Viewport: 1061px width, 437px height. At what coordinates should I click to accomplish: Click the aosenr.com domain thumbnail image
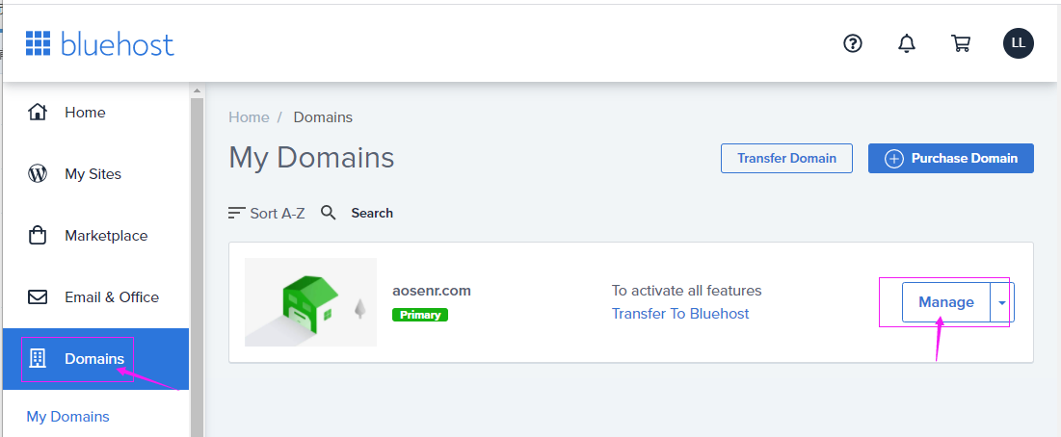pos(310,302)
